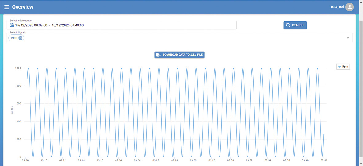
Task: Click the 09:24 x-axis label
Action: 175,160
